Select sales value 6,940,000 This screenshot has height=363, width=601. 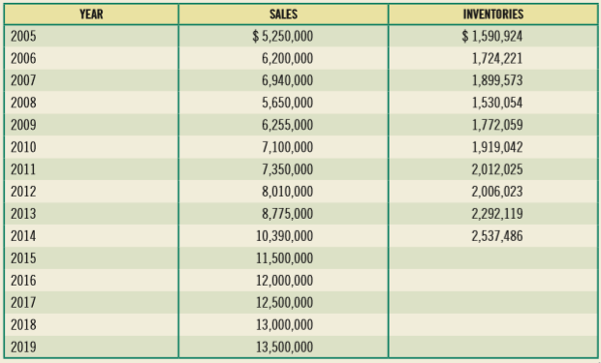288,80
